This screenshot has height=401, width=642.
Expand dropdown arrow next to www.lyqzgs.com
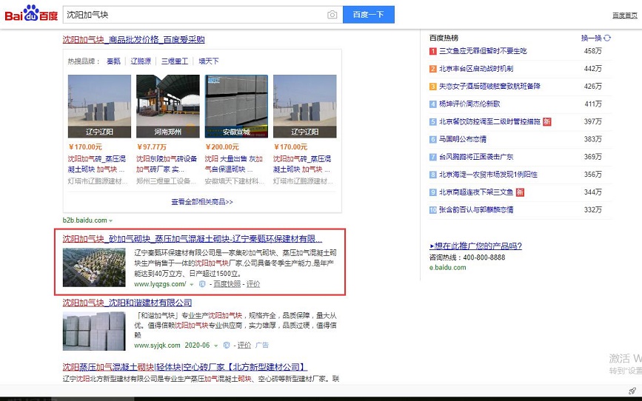(191, 284)
